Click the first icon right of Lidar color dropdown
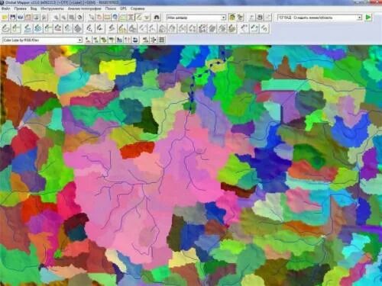This screenshot has height=286, width=382. coord(88,40)
